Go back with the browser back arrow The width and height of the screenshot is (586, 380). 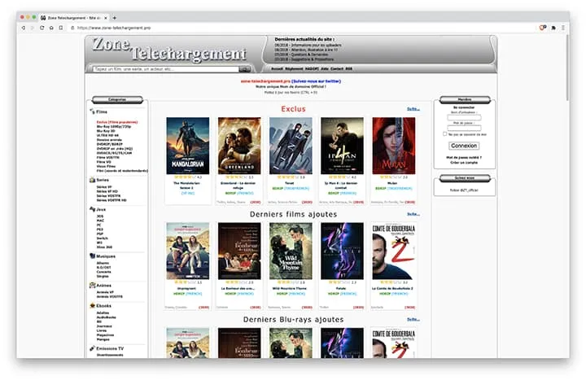point(24,28)
